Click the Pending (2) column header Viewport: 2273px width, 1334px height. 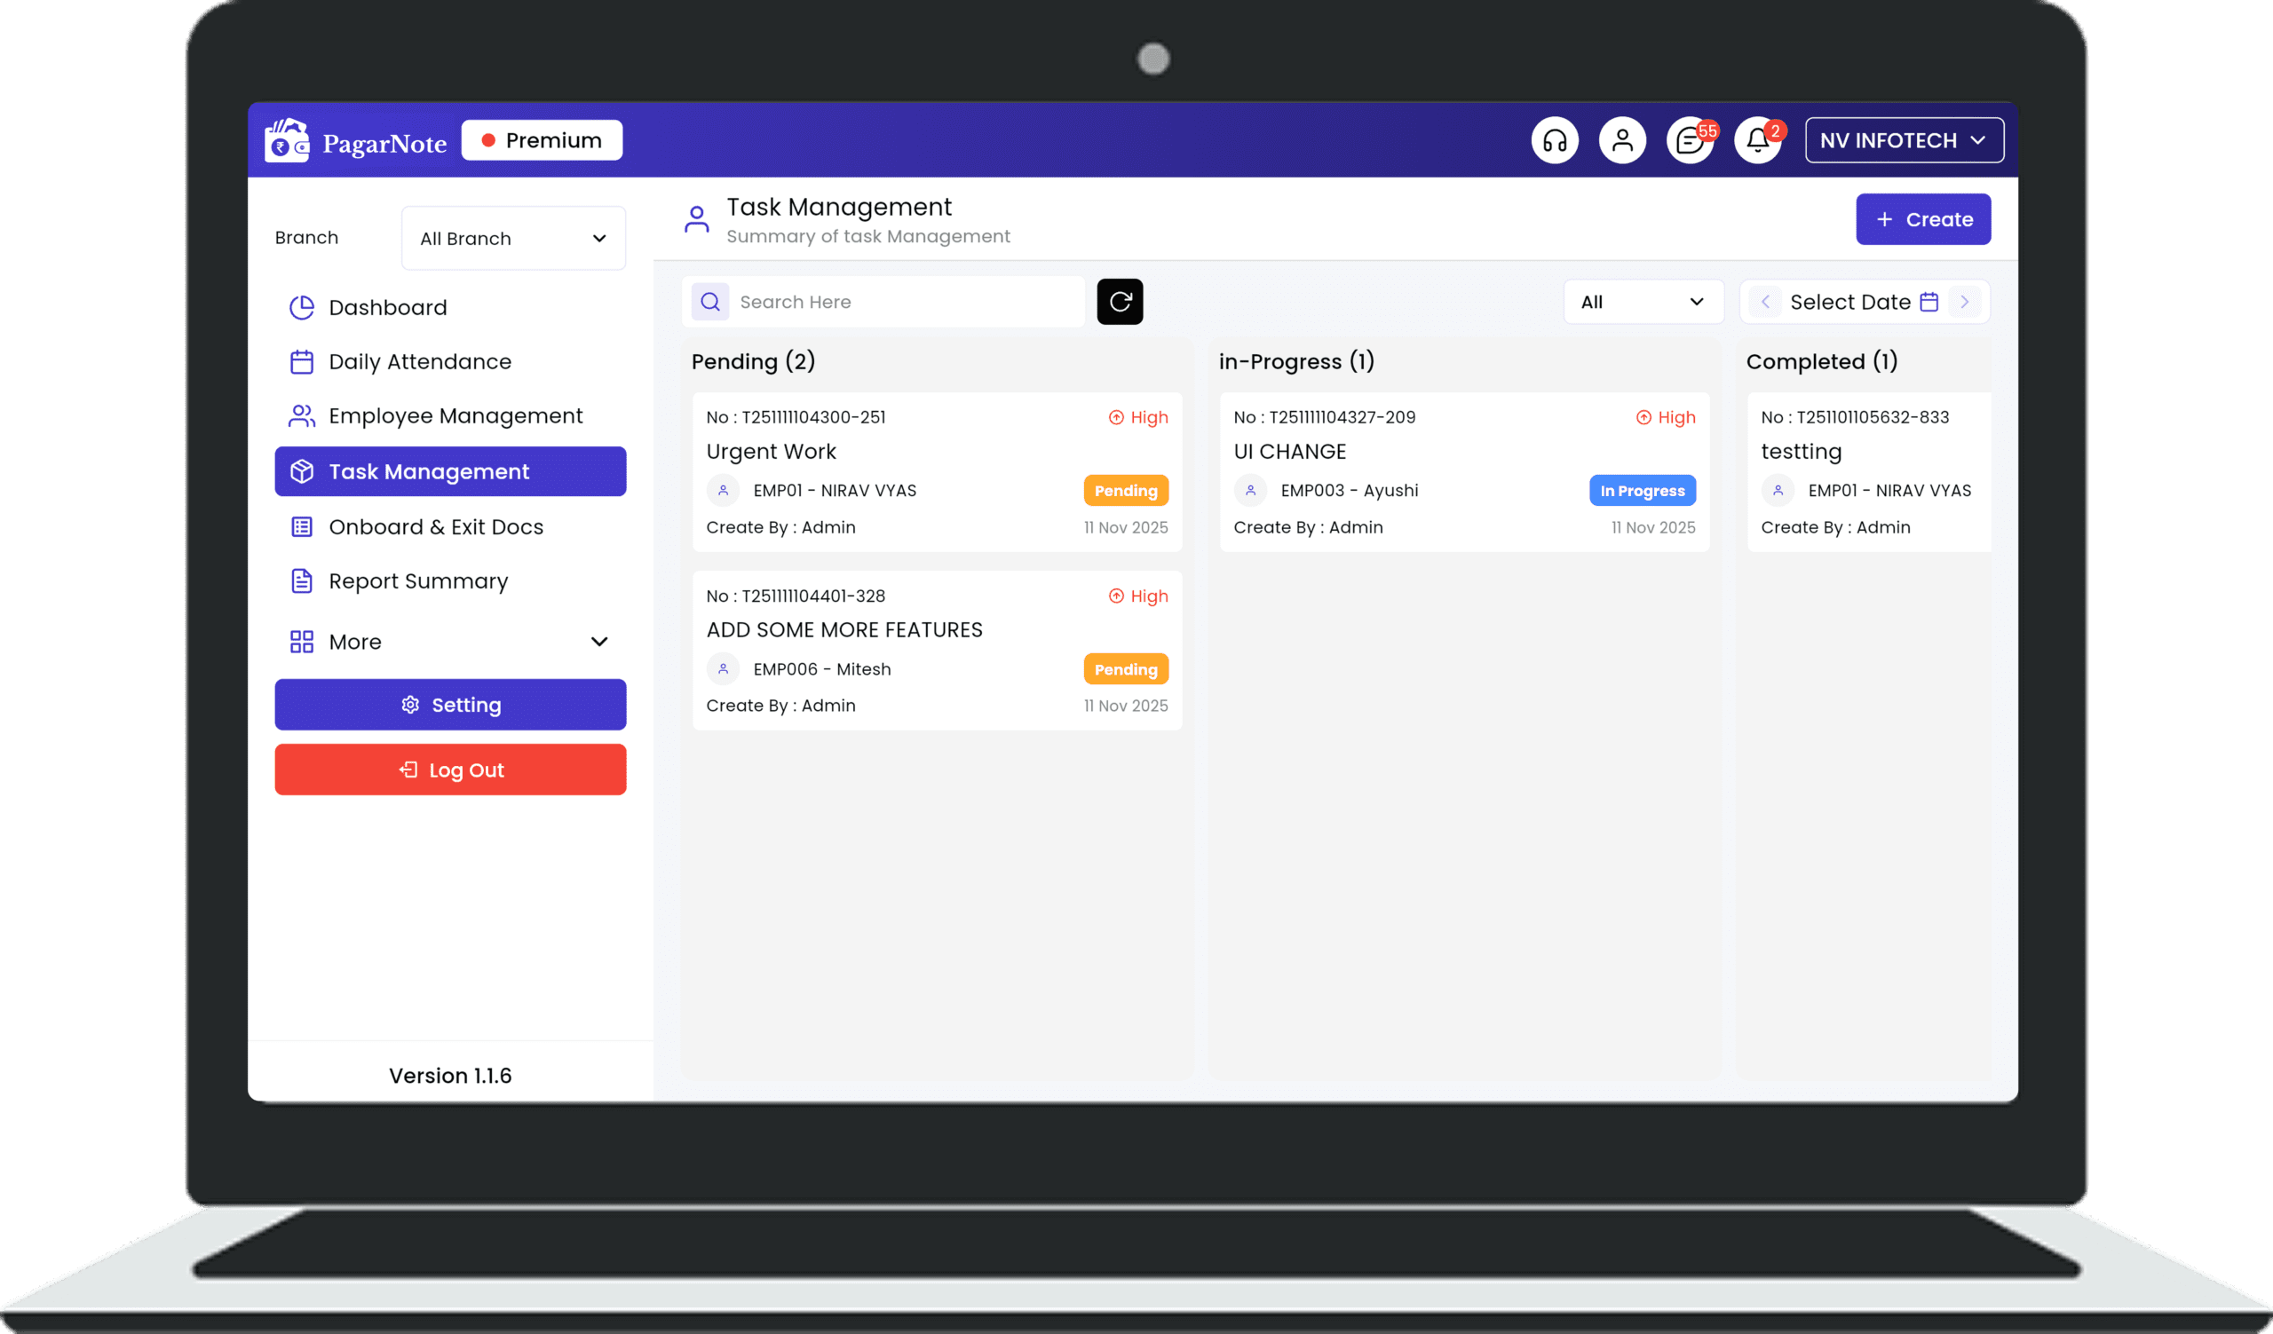[753, 361]
